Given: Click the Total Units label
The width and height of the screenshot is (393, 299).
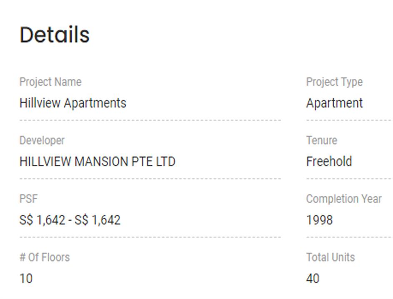Looking at the screenshot, I should [x=330, y=257].
